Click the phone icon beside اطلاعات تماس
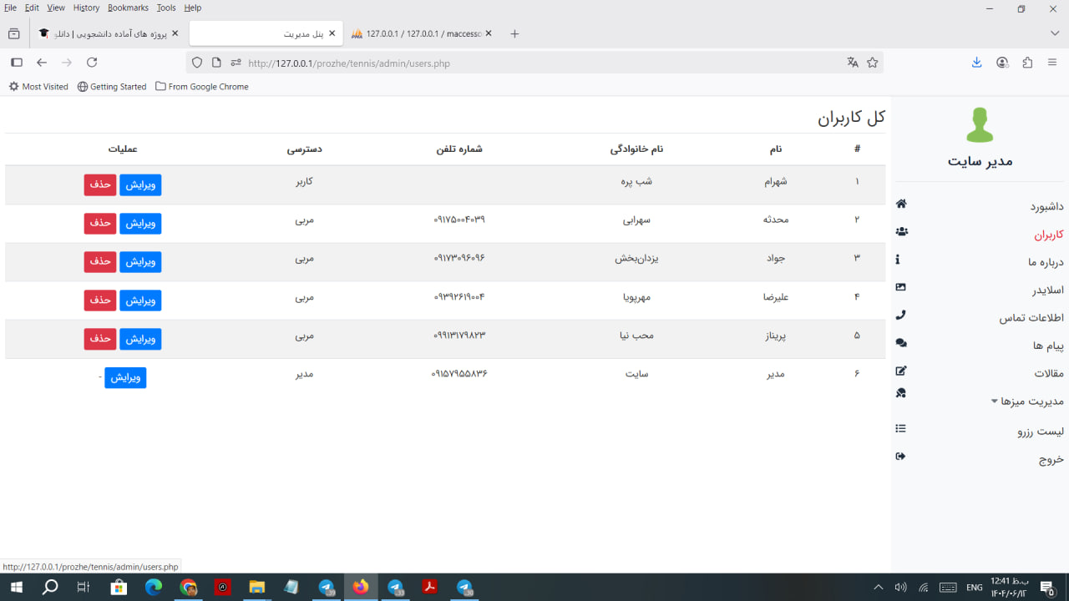This screenshot has width=1069, height=601. (x=900, y=316)
